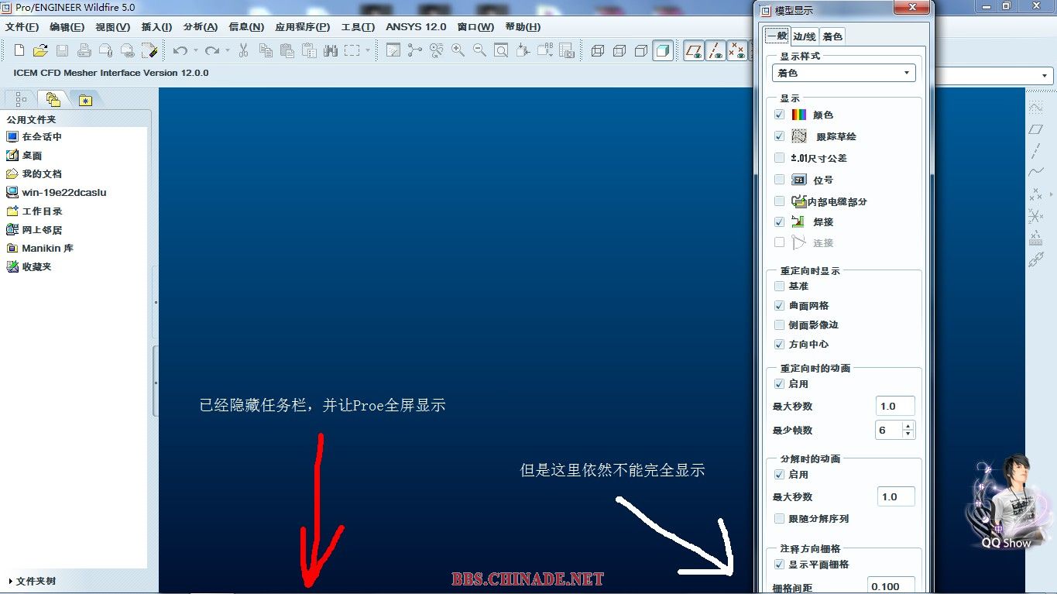Screen dimensions: 1057x594
Task: Uncheck the 曲面网格 checkbox
Action: [779, 306]
